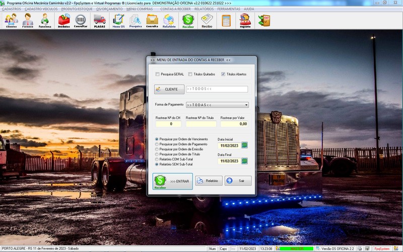Launch the calculator toolbar icon

(226, 20)
